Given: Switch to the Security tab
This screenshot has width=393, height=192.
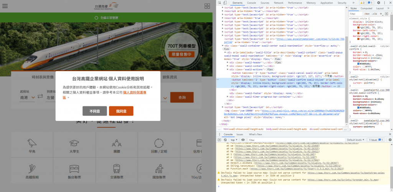Looking at the screenshot, I should 342,3.
